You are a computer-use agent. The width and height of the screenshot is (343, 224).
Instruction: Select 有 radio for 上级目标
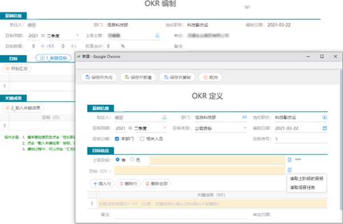[117, 160]
